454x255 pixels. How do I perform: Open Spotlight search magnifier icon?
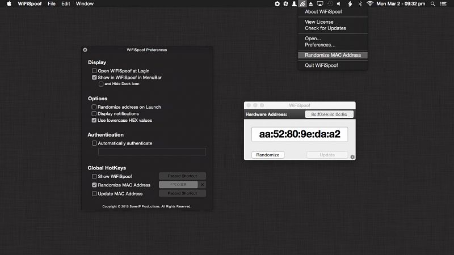tap(434, 3)
